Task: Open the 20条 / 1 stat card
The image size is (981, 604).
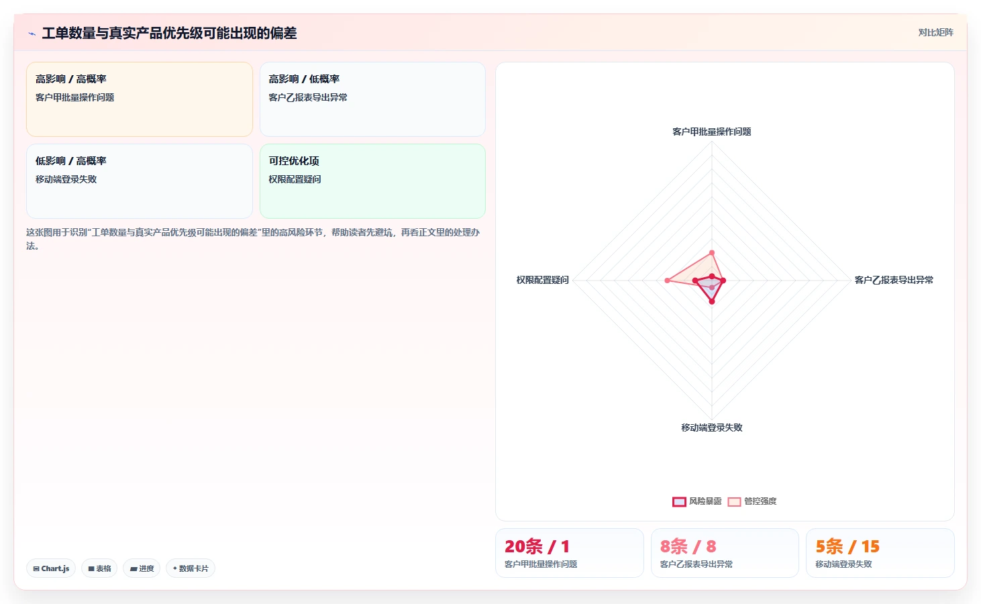Action: (569, 553)
